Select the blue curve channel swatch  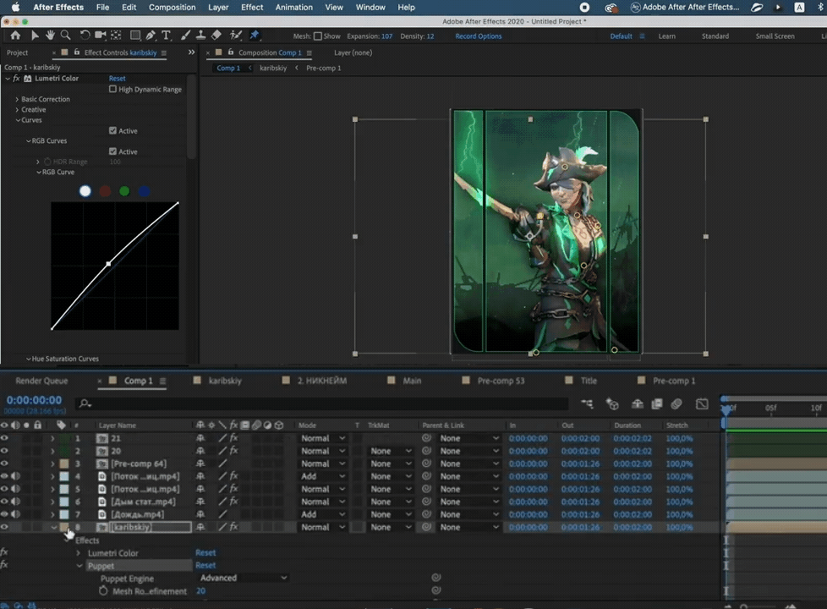(x=144, y=191)
